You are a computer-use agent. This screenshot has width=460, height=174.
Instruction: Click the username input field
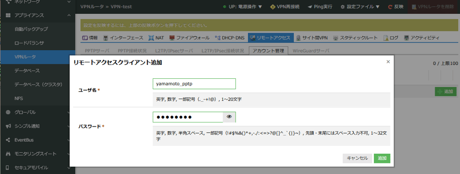click(x=194, y=84)
